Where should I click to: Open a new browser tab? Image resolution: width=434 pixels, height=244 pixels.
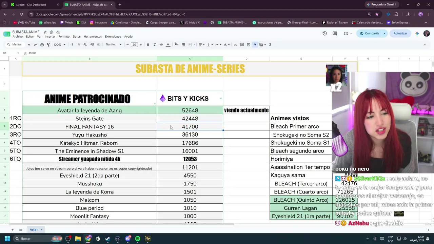[x=120, y=5]
